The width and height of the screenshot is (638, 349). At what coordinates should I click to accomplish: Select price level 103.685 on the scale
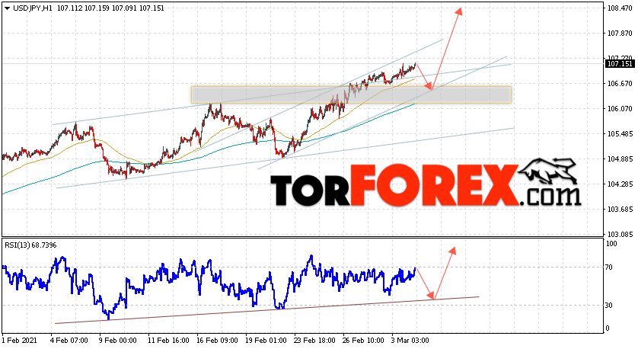point(620,210)
